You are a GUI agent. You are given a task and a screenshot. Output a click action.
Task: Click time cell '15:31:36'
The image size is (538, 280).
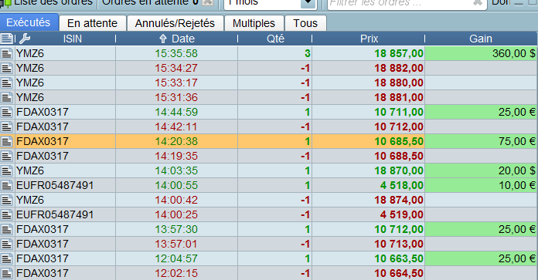(x=176, y=97)
